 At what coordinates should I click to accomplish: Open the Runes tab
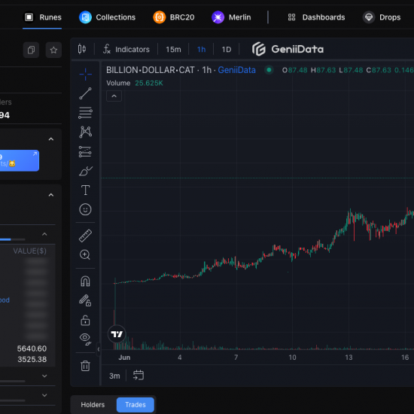(x=43, y=17)
